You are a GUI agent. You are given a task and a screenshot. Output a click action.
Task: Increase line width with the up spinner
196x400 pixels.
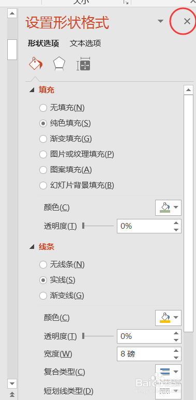[176, 351]
